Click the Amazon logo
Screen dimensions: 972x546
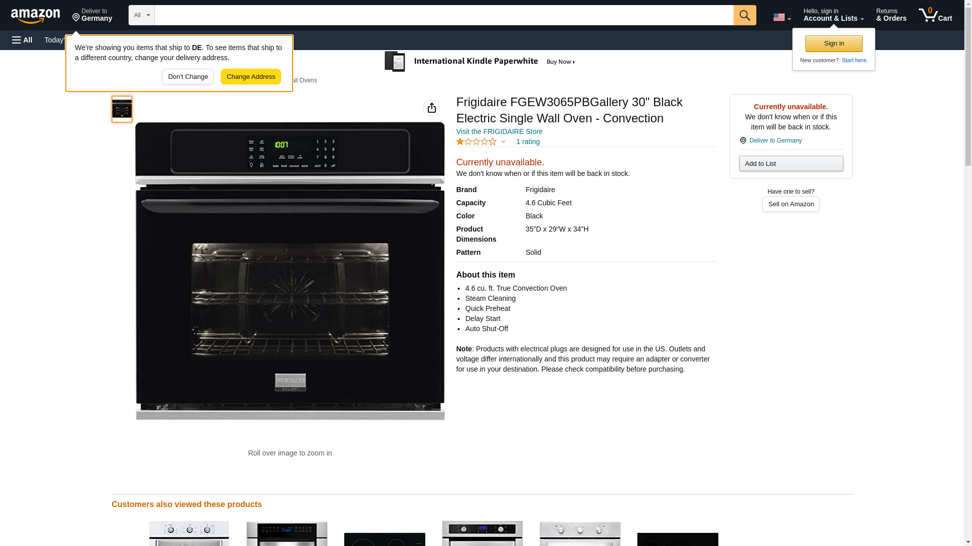[x=35, y=16]
